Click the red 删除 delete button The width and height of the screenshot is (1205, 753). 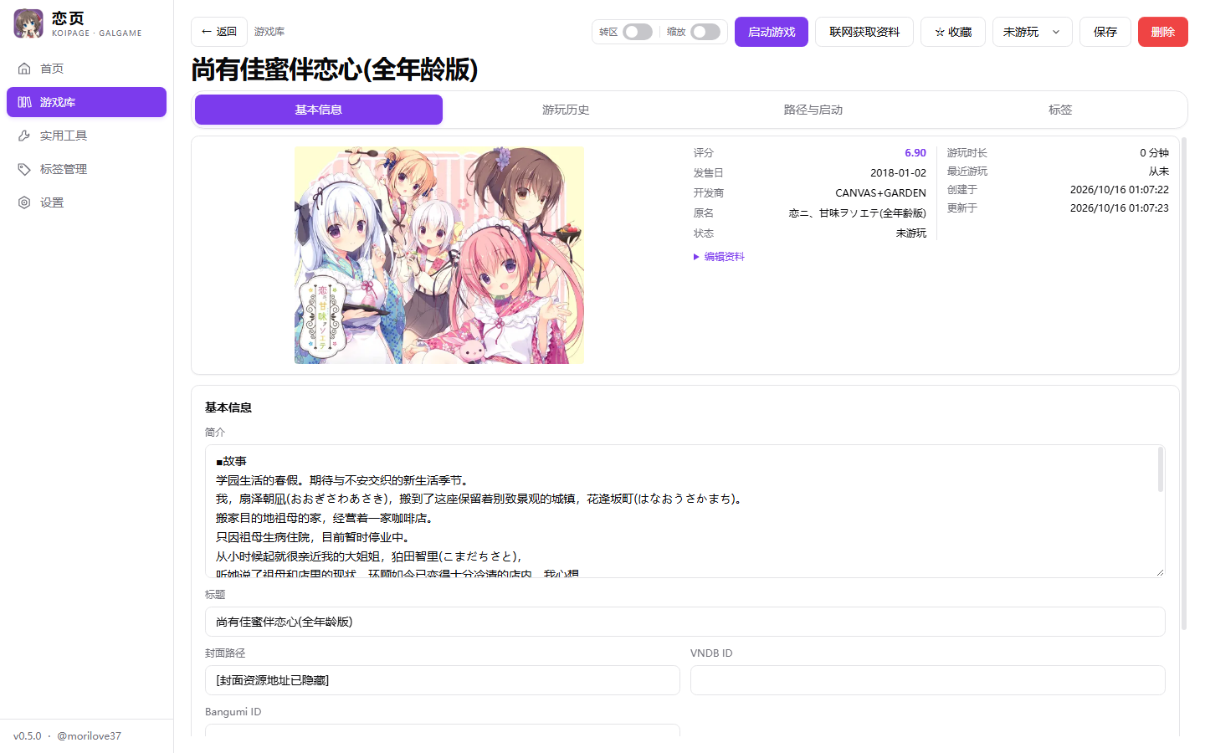click(x=1163, y=32)
